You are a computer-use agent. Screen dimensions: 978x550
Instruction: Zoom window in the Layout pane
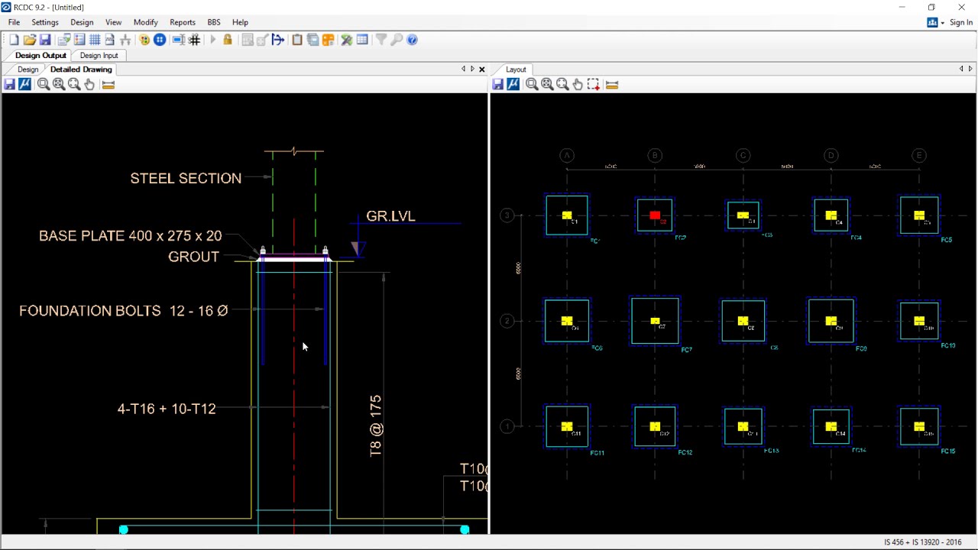[532, 84]
